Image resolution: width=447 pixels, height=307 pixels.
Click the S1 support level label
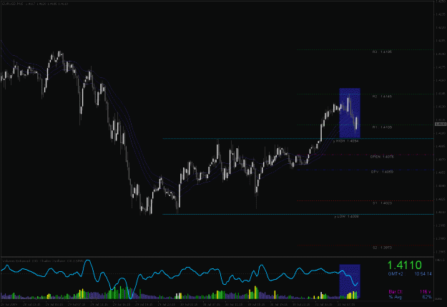coord(382,203)
